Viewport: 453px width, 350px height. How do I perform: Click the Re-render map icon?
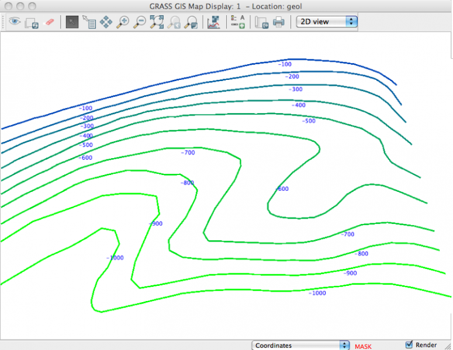click(x=32, y=22)
